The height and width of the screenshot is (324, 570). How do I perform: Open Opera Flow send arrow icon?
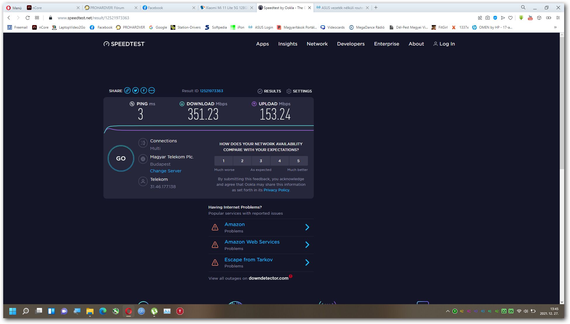pyautogui.click(x=503, y=18)
